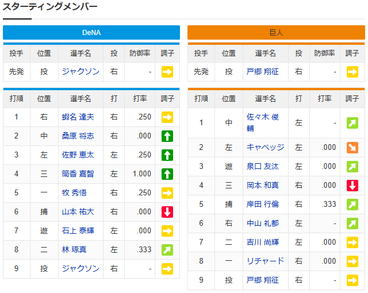
Task: Click the スターティングメンバー heading
Action: point(50,6)
